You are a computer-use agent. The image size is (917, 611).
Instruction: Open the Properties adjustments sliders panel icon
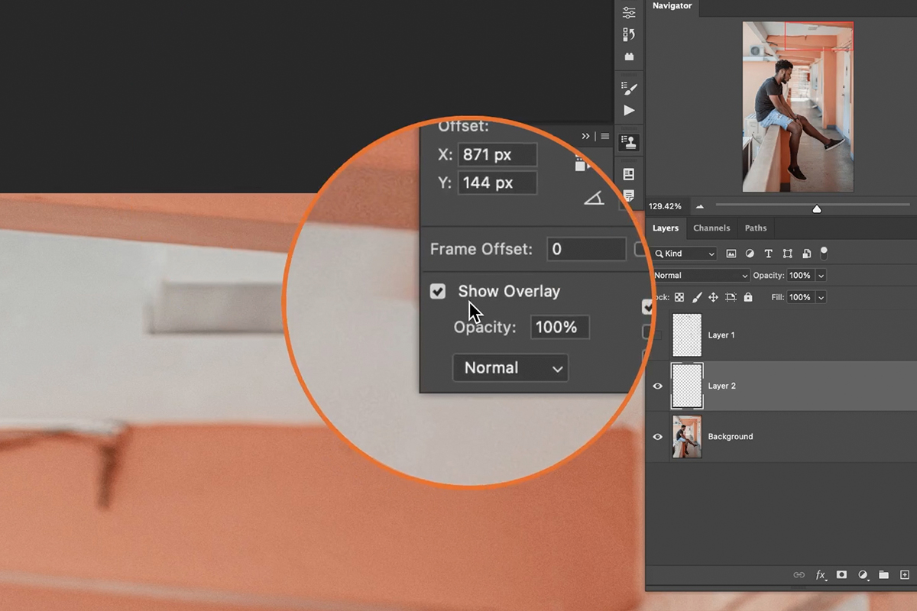pos(629,12)
